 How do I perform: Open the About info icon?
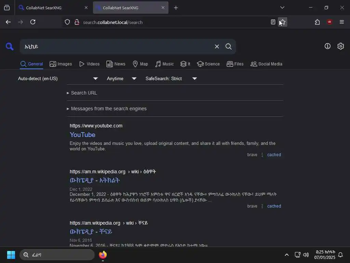[327, 46]
